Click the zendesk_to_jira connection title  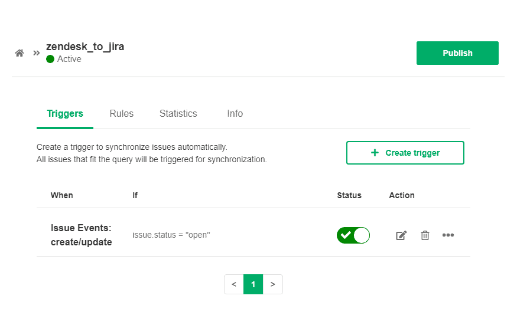85,47
